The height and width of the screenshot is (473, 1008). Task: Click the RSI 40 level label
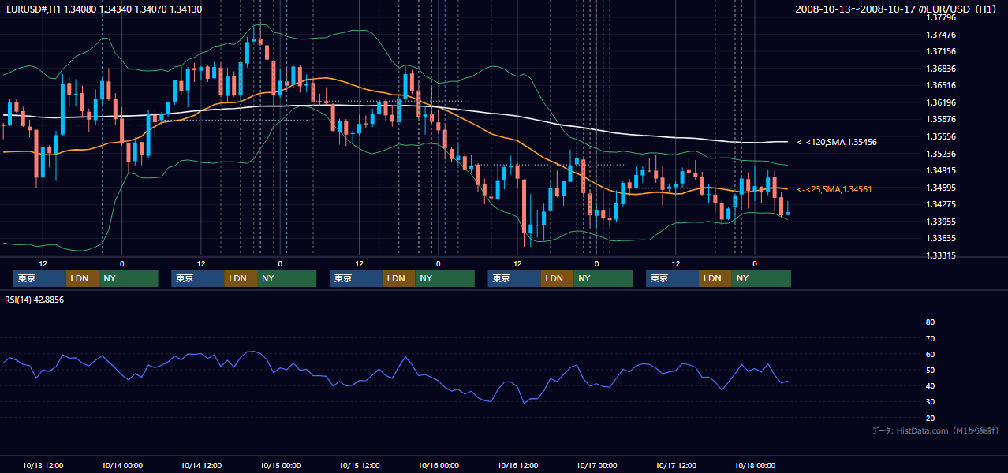(930, 385)
